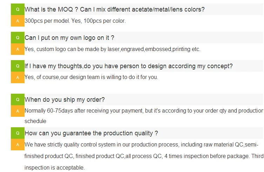The image size is (264, 172).
Task: Click the orange A icon beside quality control answer
Action: [x=18, y=144]
